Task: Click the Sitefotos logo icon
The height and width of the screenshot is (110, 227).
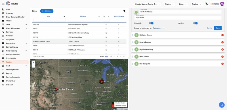Action: pyautogui.click(x=8, y=4)
